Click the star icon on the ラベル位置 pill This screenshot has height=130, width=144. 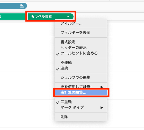click(x=33, y=16)
